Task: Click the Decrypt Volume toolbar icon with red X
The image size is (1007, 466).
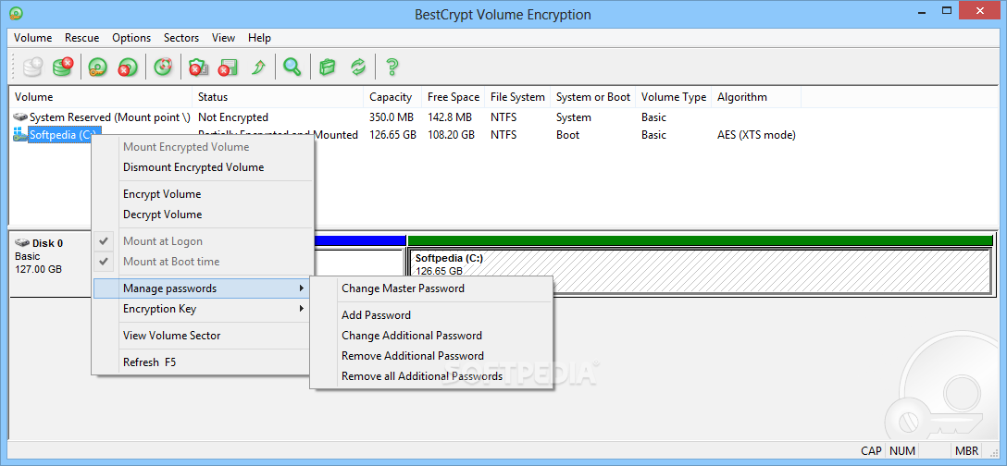Action: (63, 67)
